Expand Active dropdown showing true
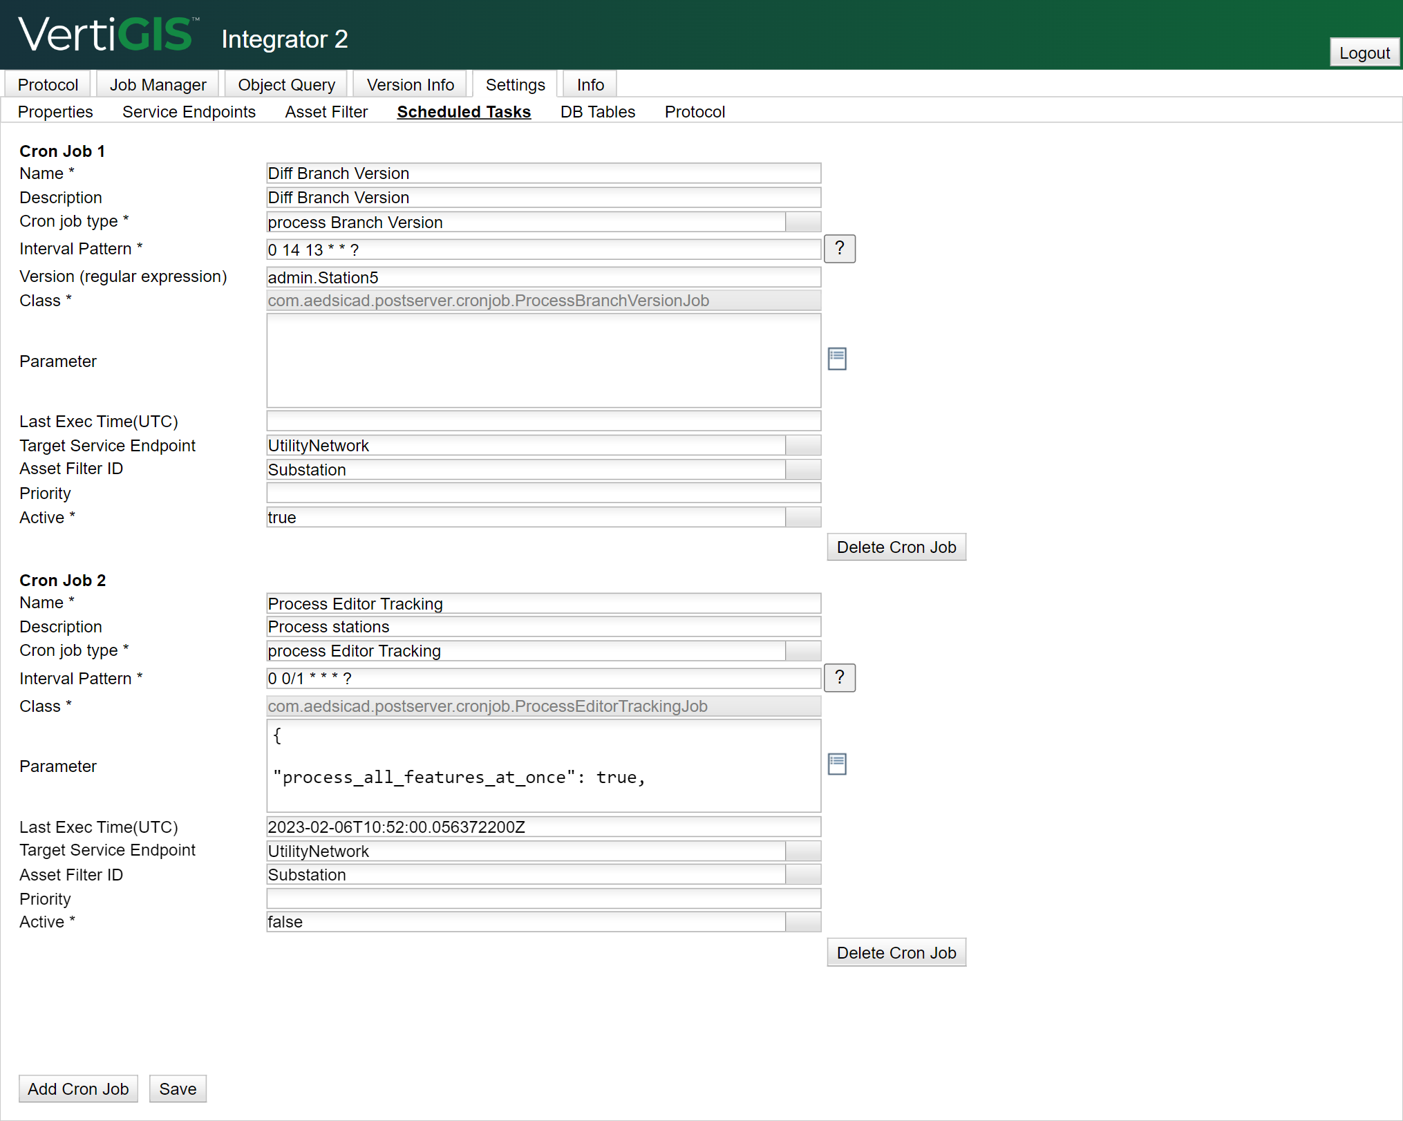This screenshot has height=1121, width=1403. pos(803,517)
